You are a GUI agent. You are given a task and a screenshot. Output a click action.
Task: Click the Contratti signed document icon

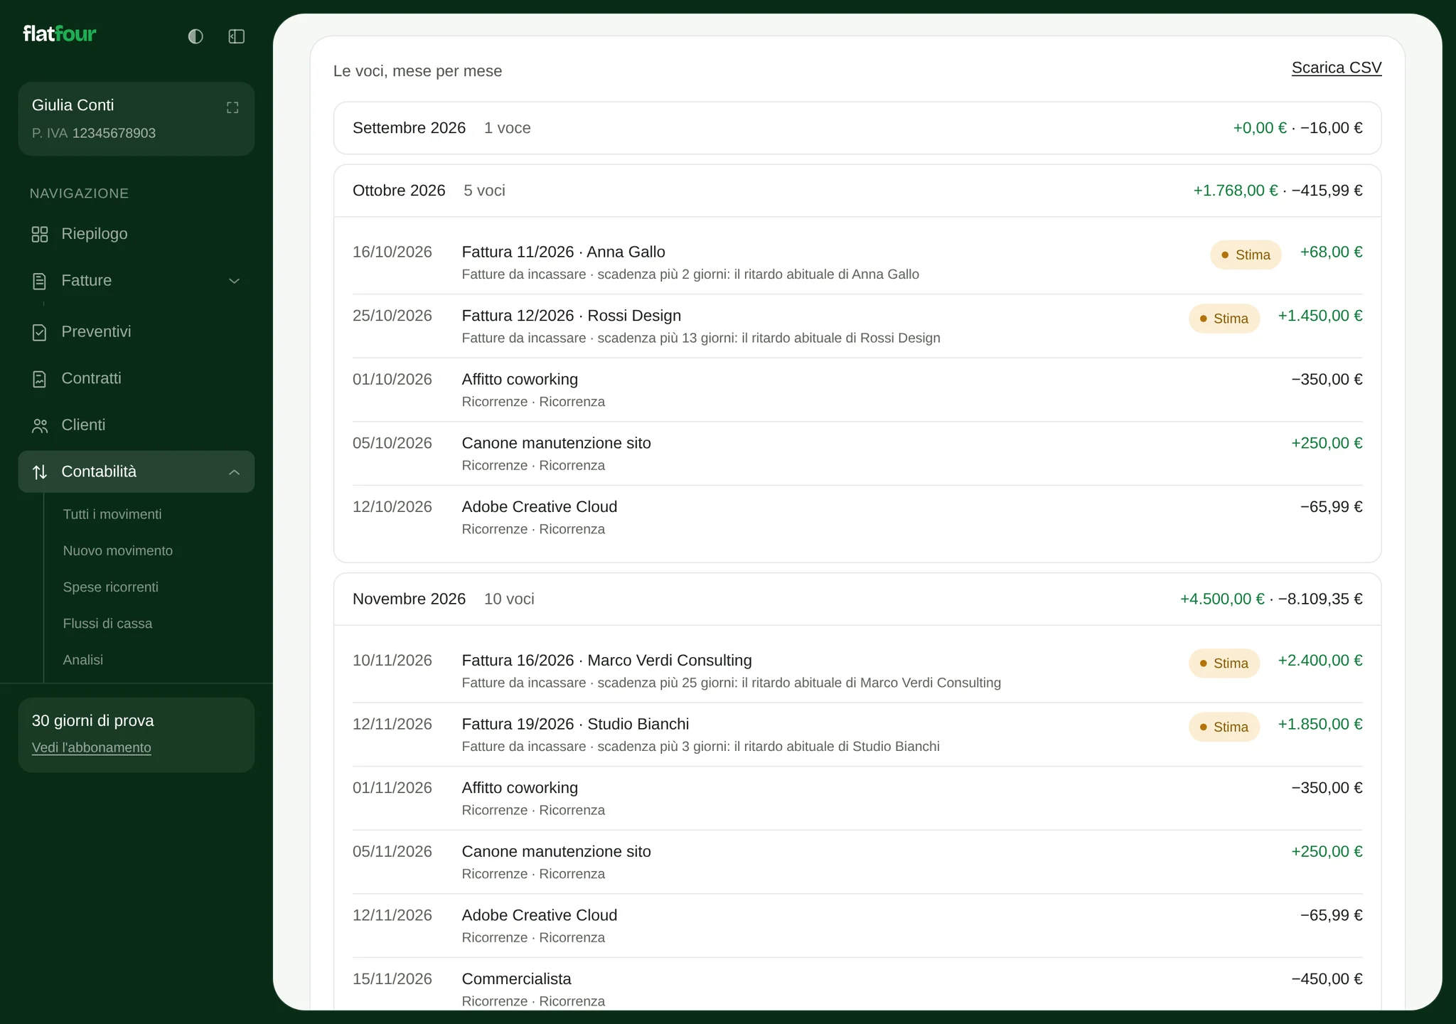pyautogui.click(x=40, y=379)
